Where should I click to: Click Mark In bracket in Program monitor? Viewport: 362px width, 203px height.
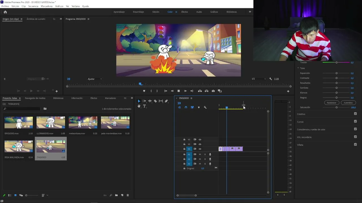coord(151,91)
